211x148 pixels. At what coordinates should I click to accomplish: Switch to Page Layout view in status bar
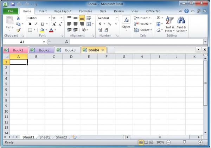(146, 142)
